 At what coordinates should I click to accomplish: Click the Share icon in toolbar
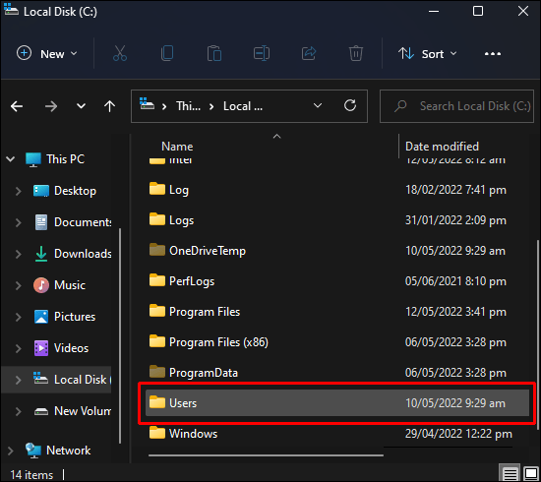pyautogui.click(x=309, y=53)
